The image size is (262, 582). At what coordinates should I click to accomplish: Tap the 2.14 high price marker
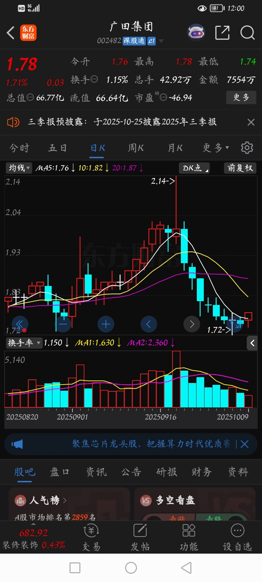click(x=163, y=181)
